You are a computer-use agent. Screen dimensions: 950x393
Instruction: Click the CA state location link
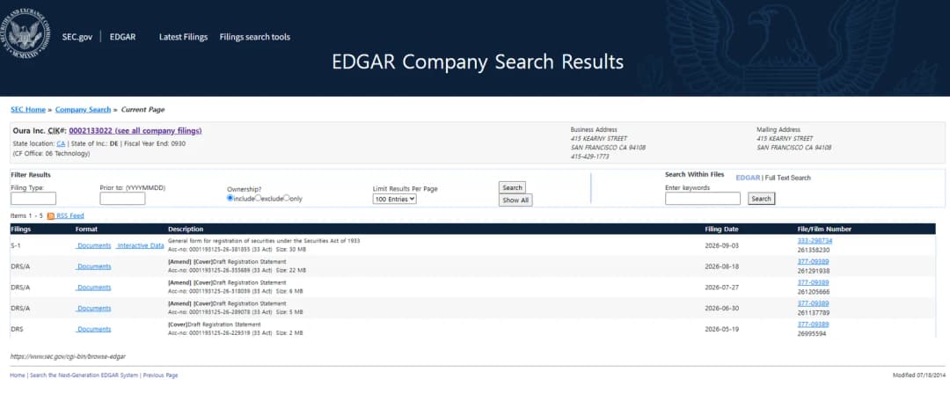click(61, 143)
